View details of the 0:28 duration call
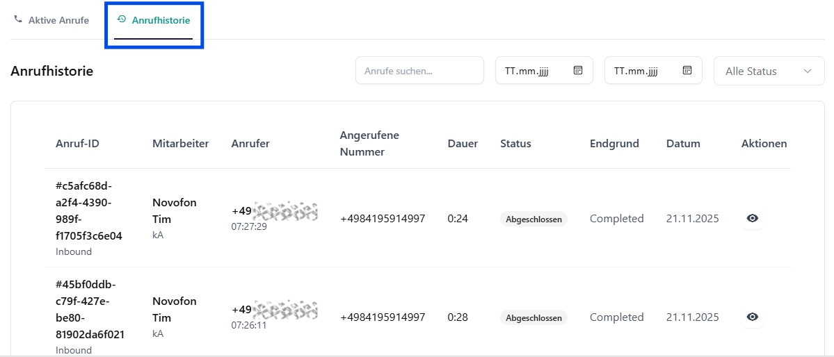 [752, 317]
